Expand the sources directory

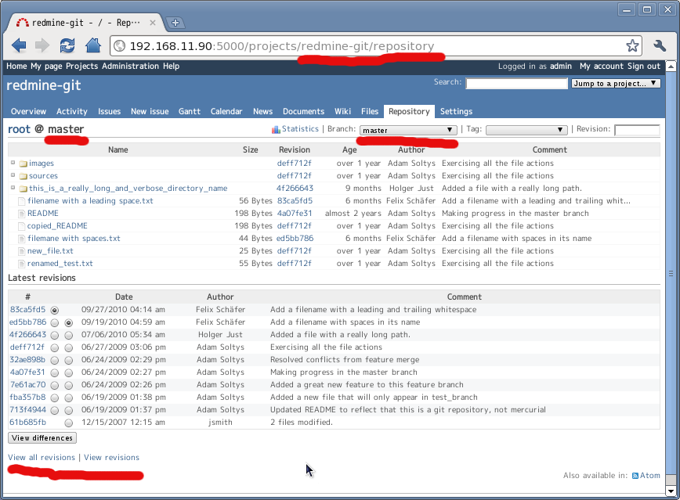coord(13,175)
